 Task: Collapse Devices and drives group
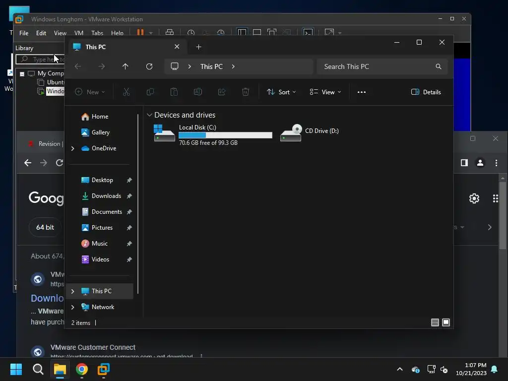[x=149, y=115]
